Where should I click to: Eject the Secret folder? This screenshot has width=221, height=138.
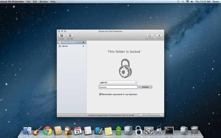(83, 46)
